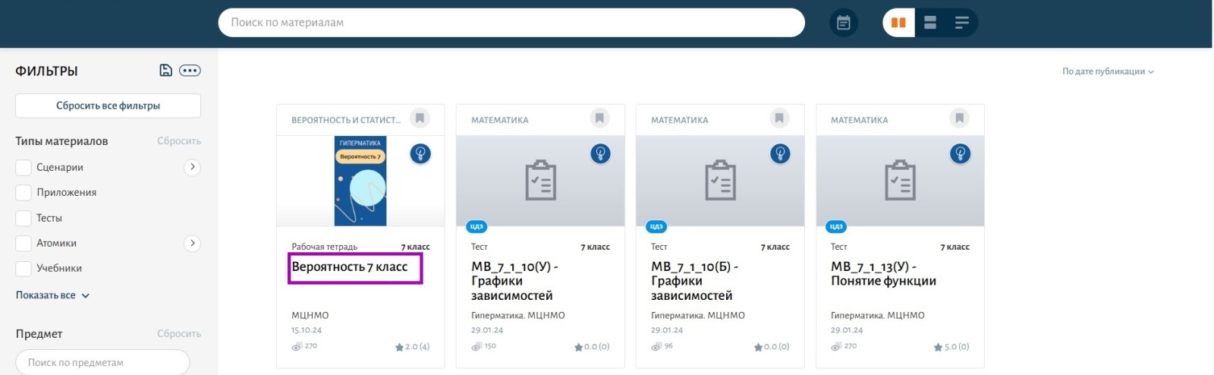Click star rating 5.0 on МВ_7_1_13(У) card
Viewport: 1214px width, 375px height.
click(951, 347)
